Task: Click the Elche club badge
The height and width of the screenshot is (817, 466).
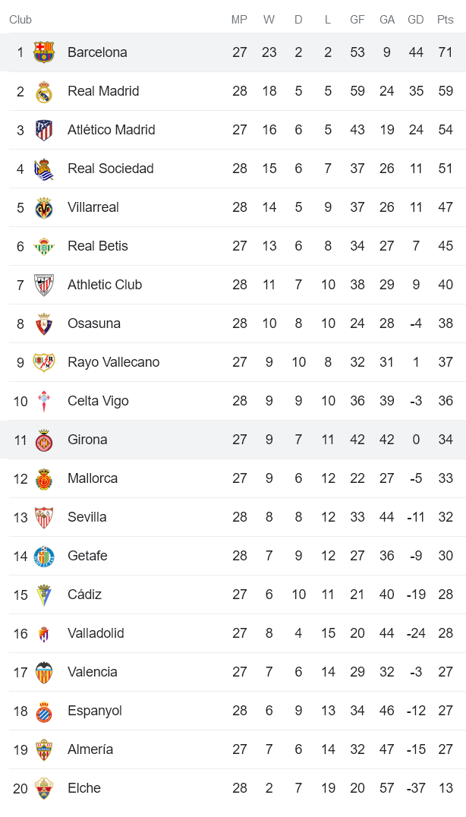Action: [44, 789]
